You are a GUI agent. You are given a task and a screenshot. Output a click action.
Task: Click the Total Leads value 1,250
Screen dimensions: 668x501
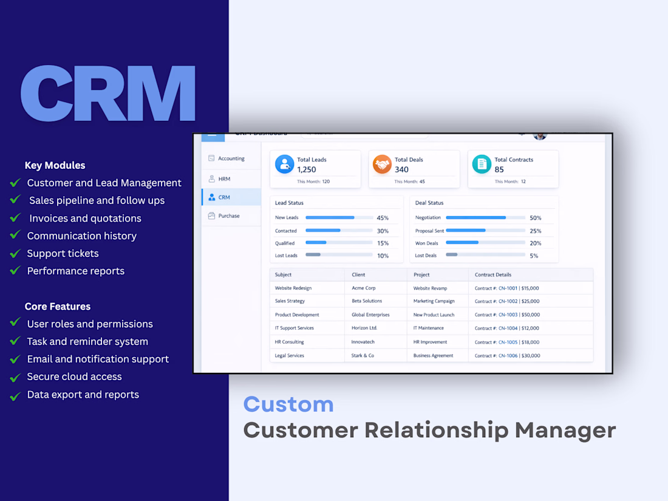306,169
